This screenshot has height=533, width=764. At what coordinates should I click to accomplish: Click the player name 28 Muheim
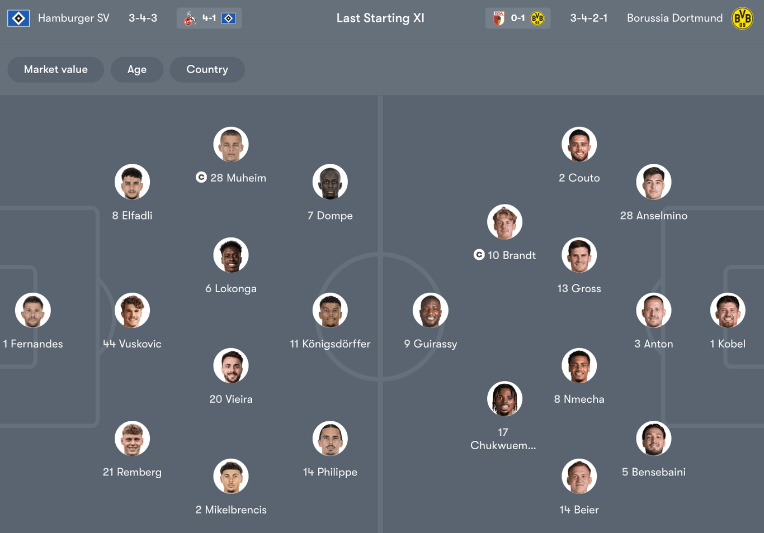237,178
